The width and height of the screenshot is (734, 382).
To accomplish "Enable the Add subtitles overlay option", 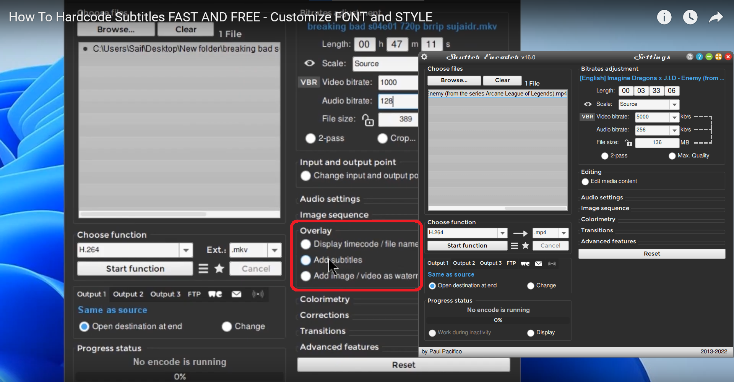I will [x=305, y=260].
